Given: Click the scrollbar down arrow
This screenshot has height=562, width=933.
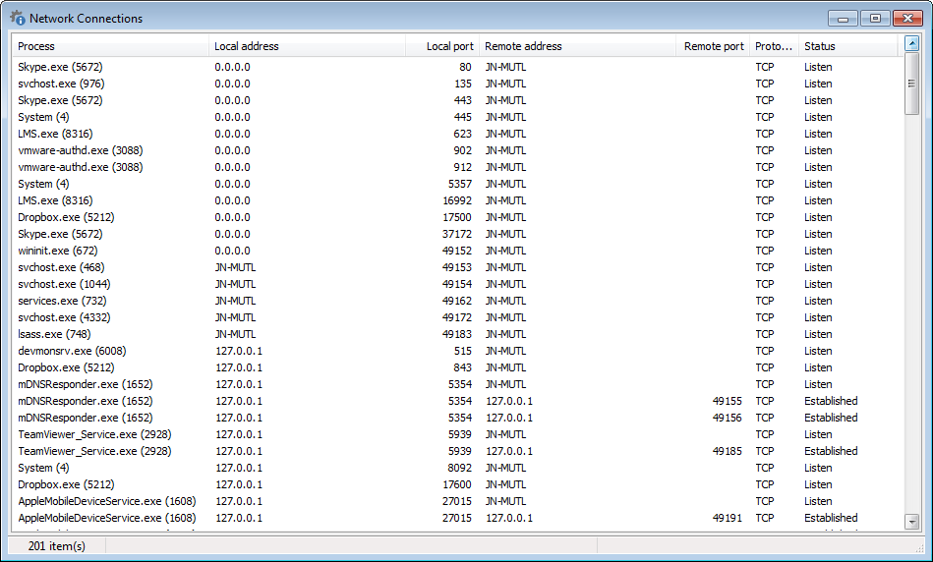Looking at the screenshot, I should pyautogui.click(x=911, y=522).
